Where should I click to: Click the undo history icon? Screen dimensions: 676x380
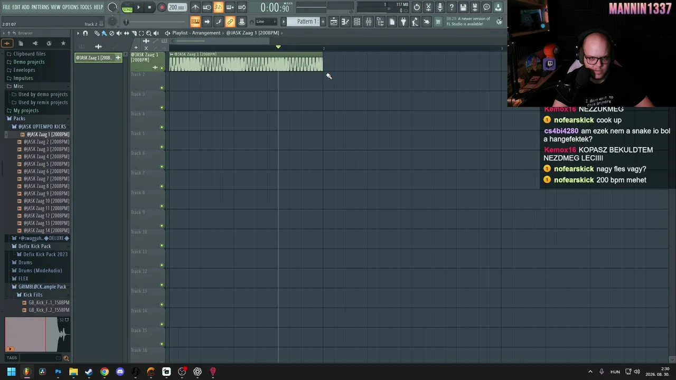[x=417, y=7]
